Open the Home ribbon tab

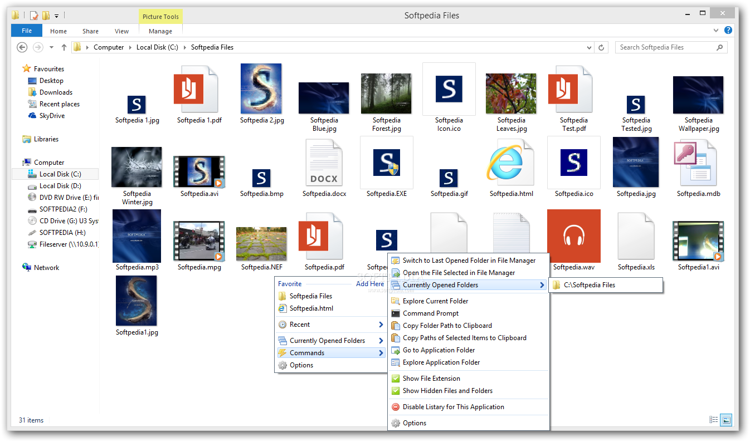pos(59,31)
